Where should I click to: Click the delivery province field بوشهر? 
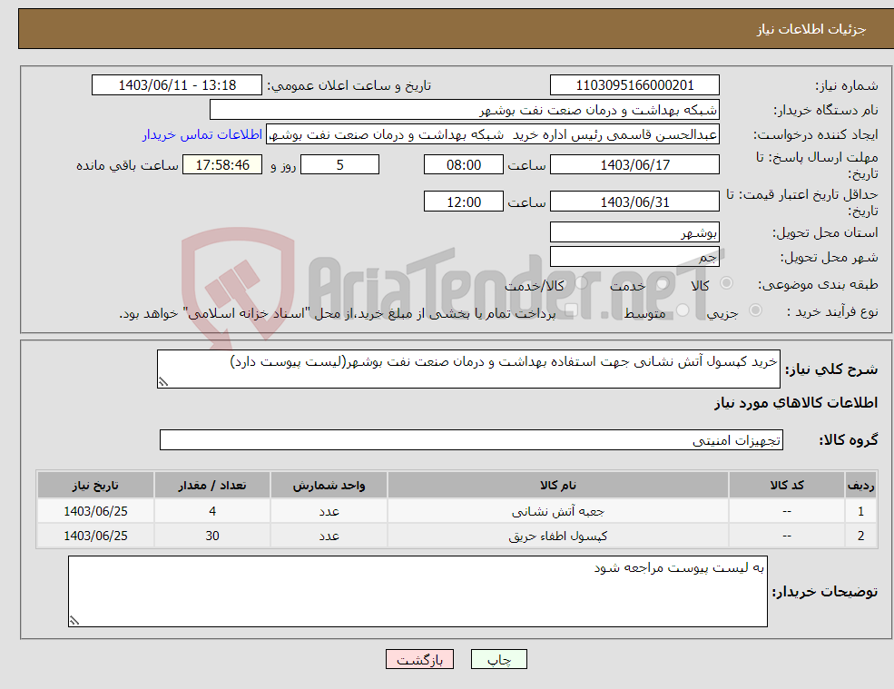(634, 232)
